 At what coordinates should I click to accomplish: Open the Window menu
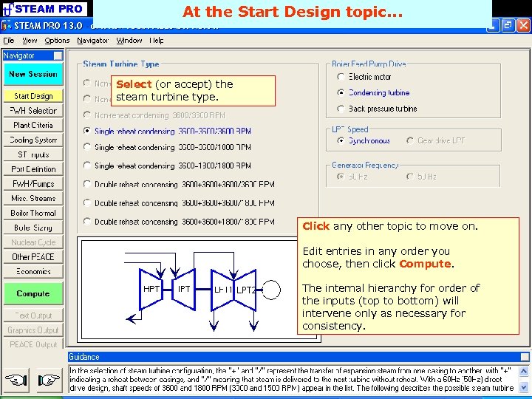[129, 41]
